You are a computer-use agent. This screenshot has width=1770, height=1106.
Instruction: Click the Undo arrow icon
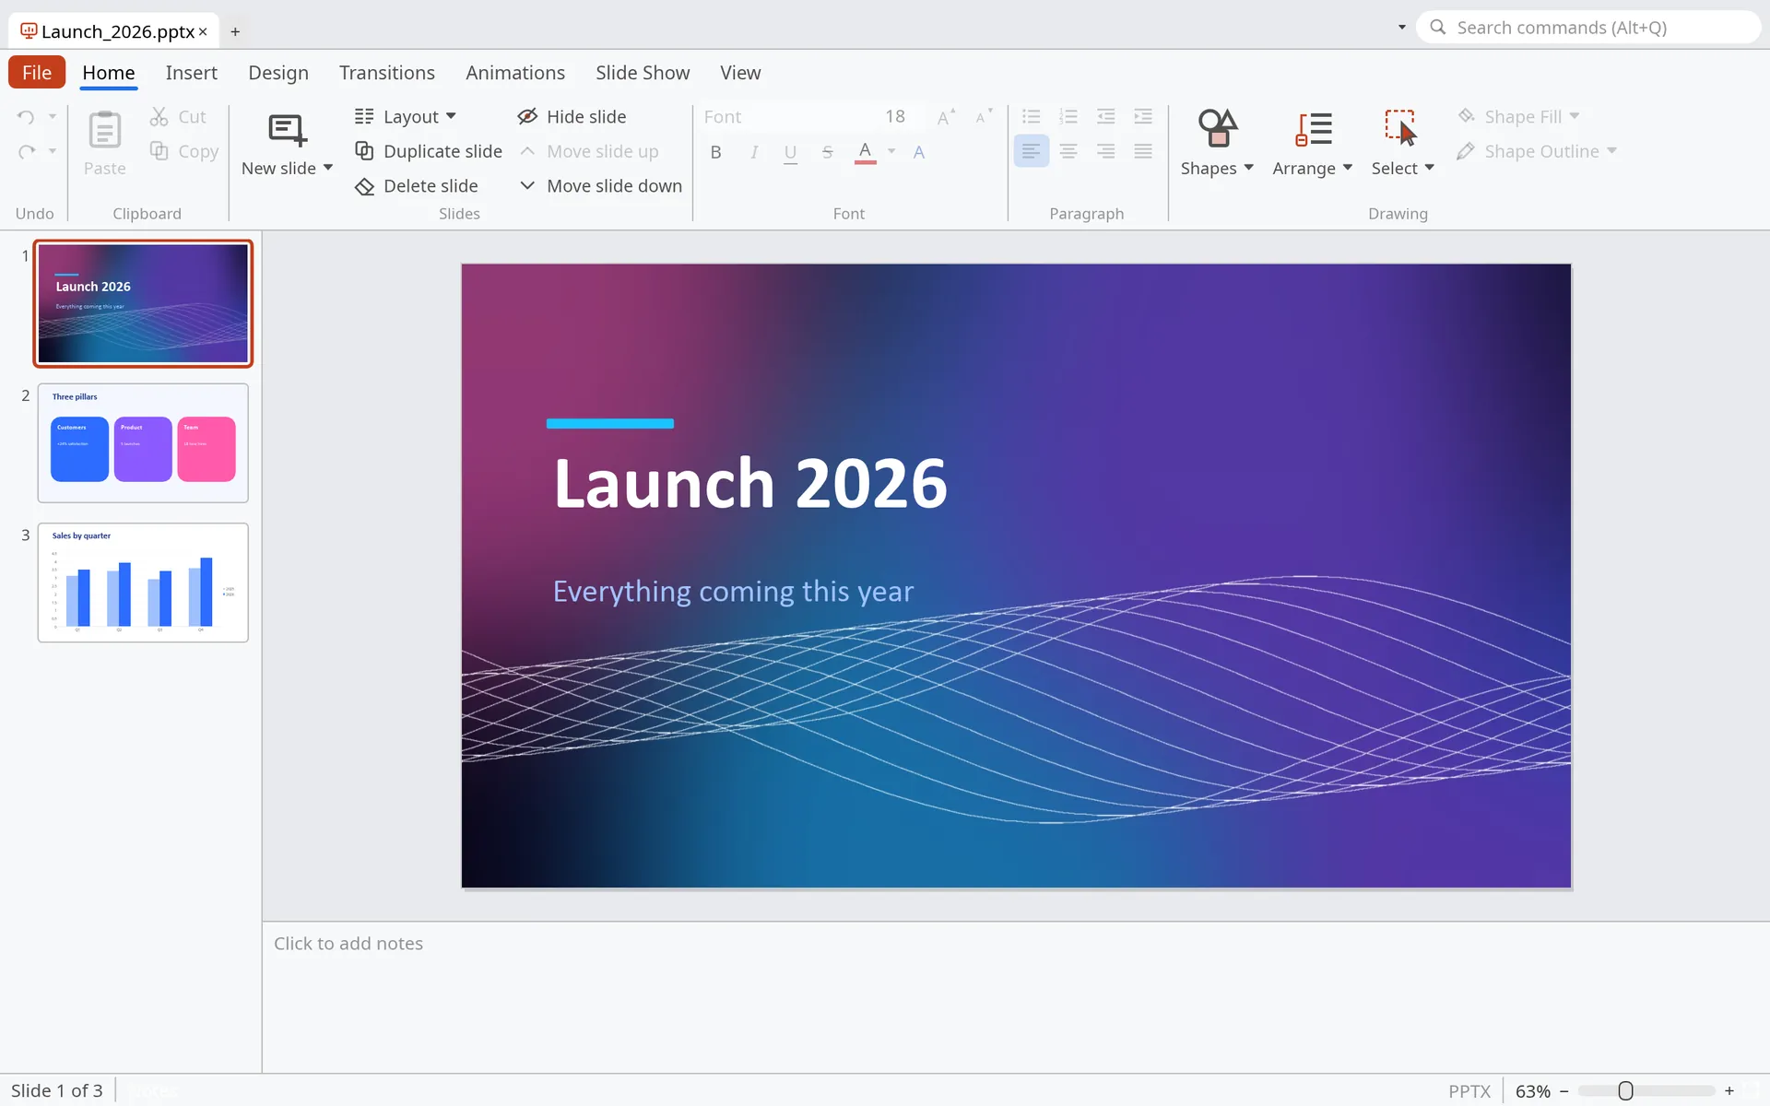(x=26, y=117)
